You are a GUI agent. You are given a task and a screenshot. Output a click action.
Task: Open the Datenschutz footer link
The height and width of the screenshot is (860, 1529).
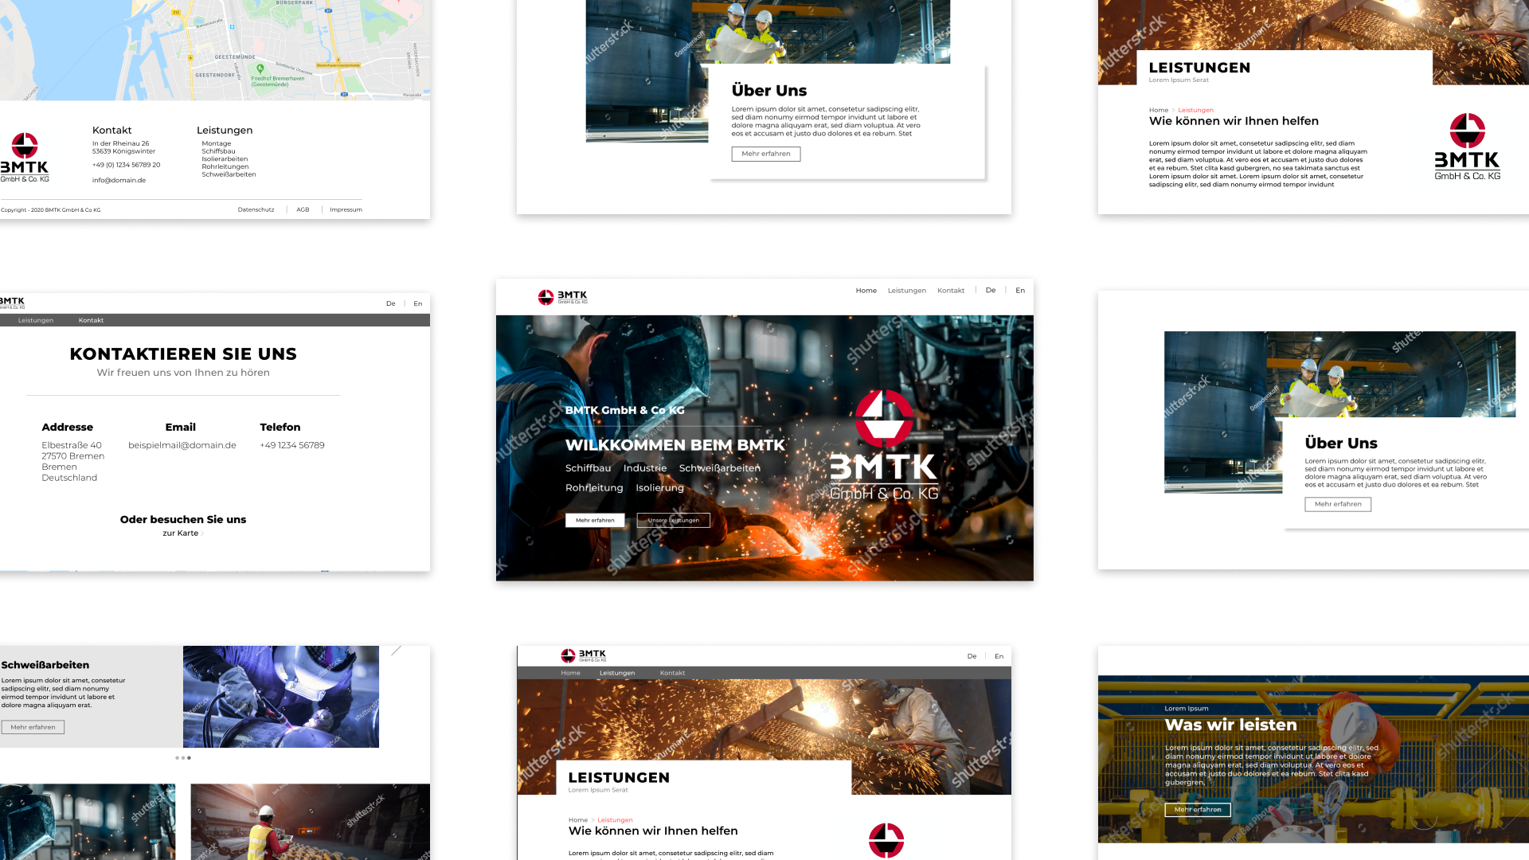pos(256,209)
